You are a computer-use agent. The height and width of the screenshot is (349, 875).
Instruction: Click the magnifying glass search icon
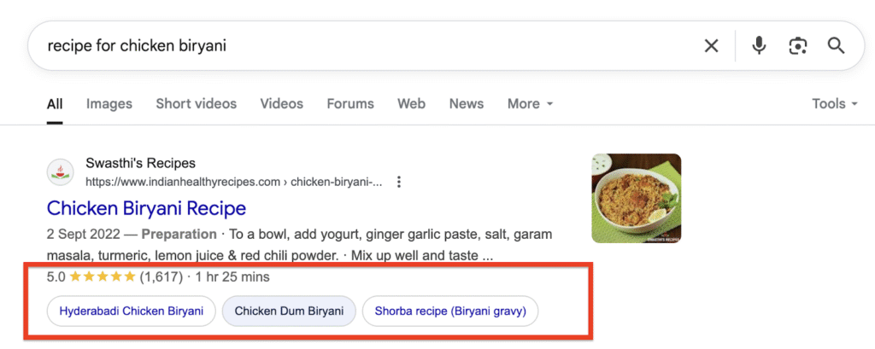(x=836, y=46)
